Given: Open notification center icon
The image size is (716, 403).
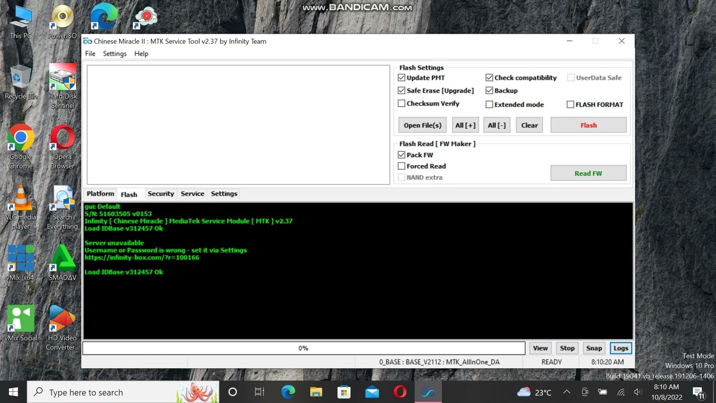Looking at the screenshot, I should click(x=699, y=392).
